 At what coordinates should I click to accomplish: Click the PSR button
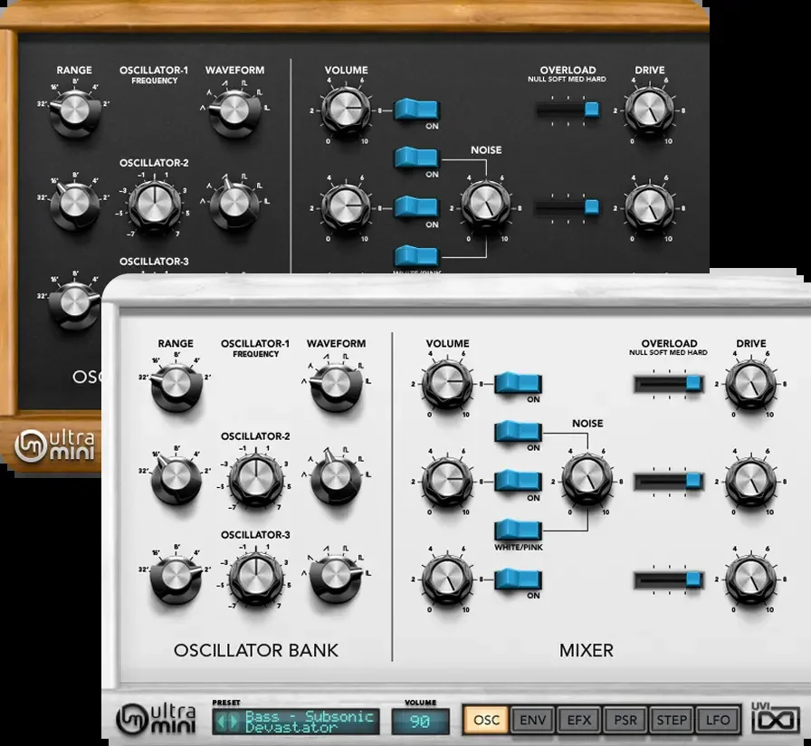point(625,720)
